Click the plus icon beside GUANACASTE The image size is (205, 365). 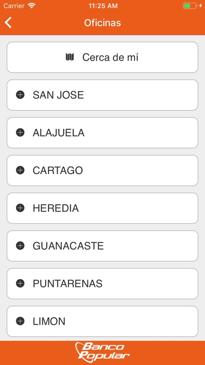click(x=20, y=246)
